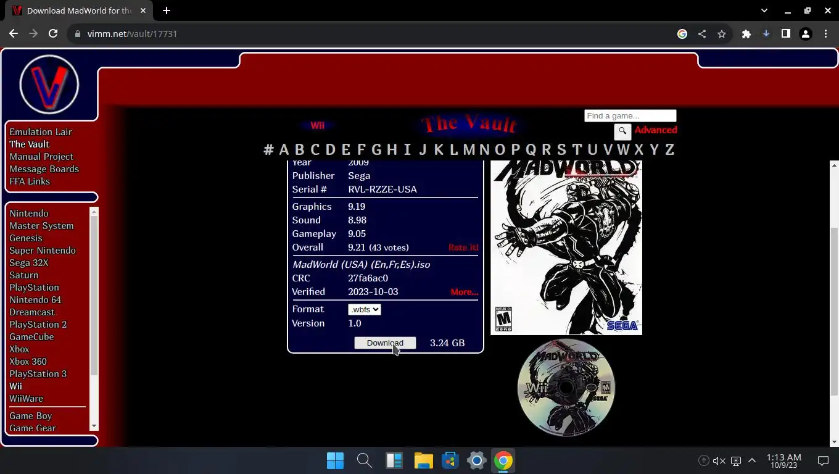Open File Explorer from taskbar
Screen dimensions: 839x474
click(x=423, y=460)
